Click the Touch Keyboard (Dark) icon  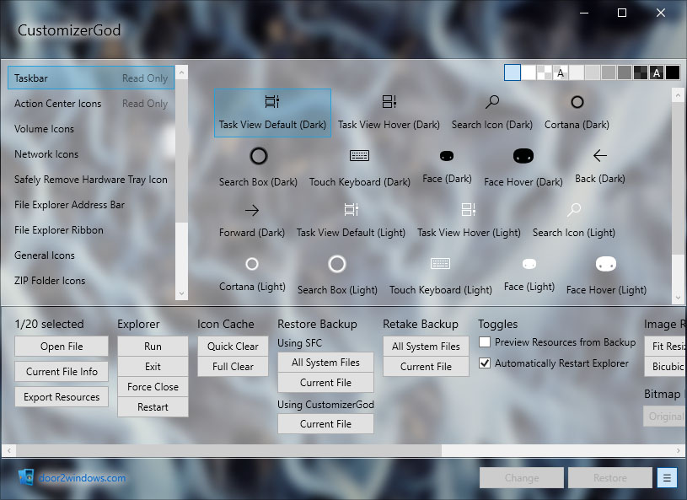pyautogui.click(x=359, y=166)
